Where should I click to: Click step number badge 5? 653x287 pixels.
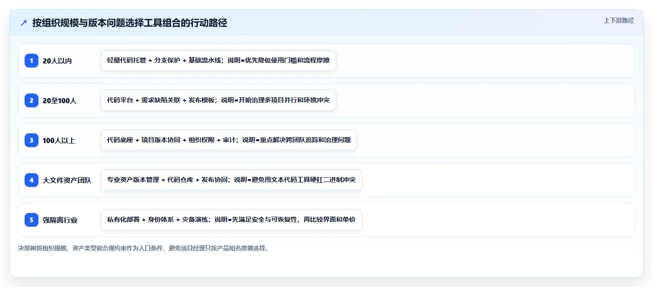(32, 220)
